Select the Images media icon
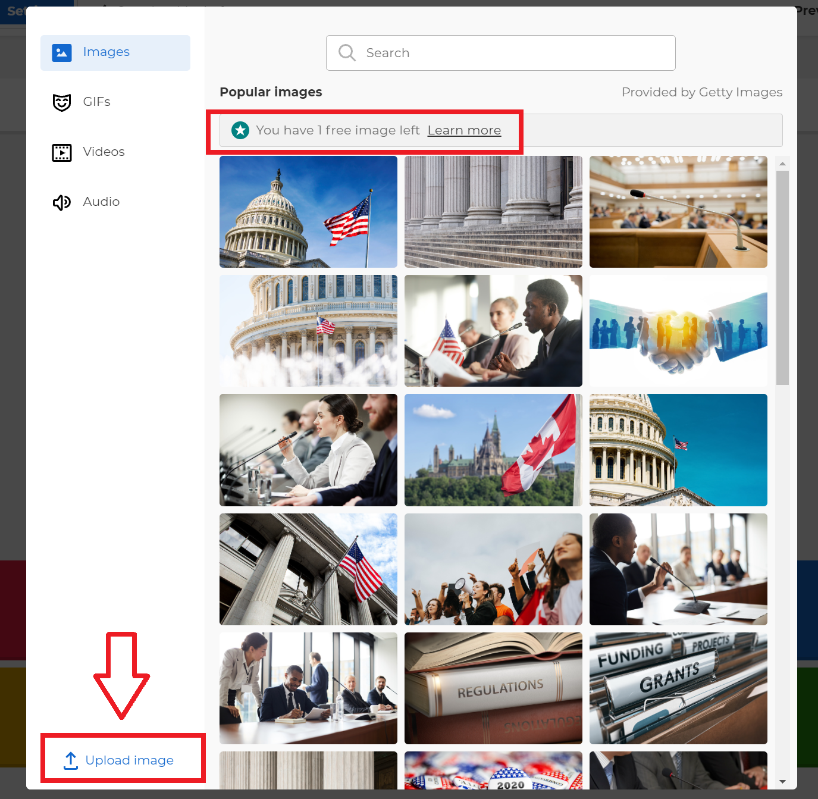Image resolution: width=818 pixels, height=799 pixels. 62,53
